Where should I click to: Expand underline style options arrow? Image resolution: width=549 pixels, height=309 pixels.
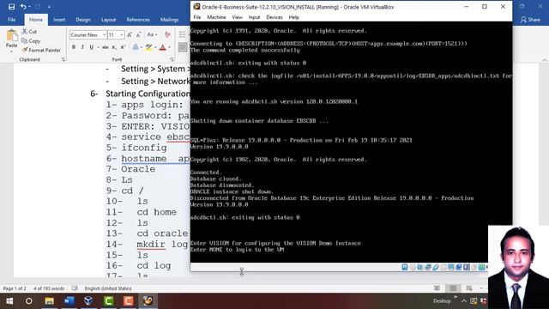click(x=98, y=47)
